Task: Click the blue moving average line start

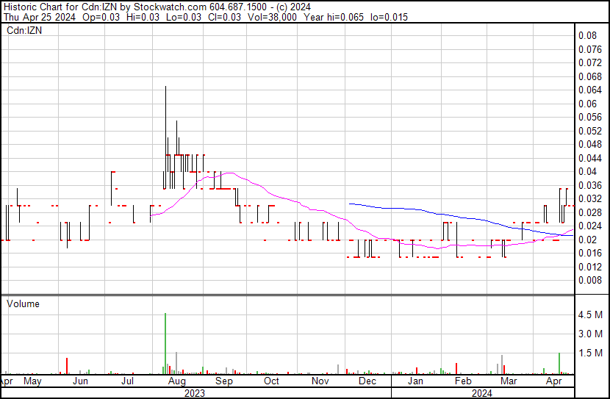Action: [x=350, y=204]
